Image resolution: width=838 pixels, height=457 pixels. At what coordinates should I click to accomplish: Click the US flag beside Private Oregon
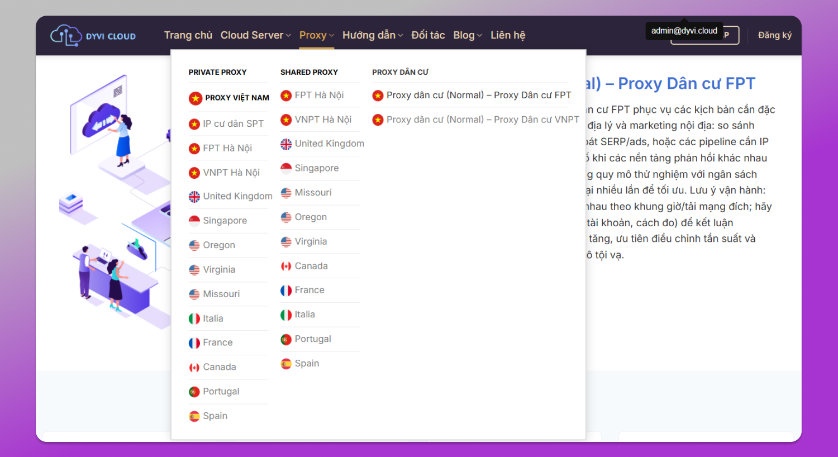coord(194,245)
